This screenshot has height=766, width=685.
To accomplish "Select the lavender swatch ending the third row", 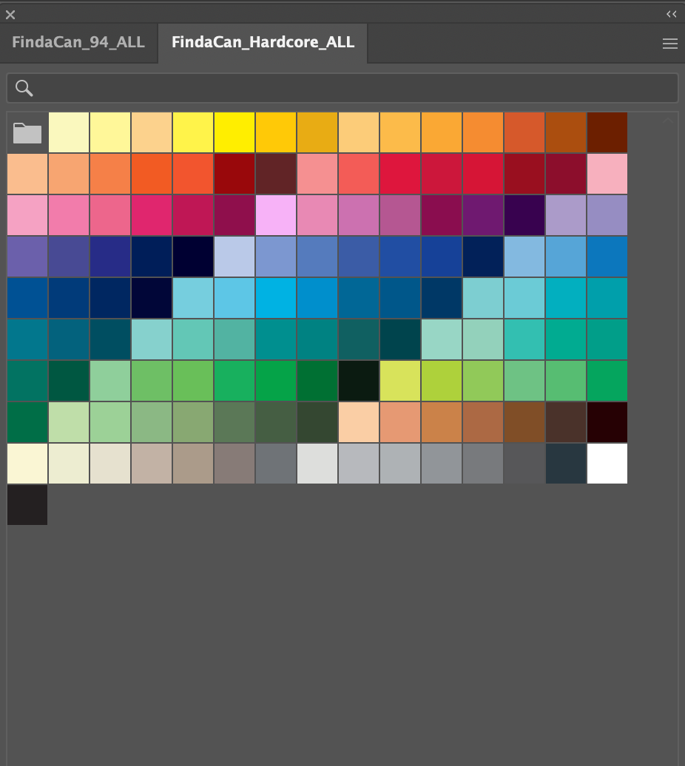I will click(607, 215).
